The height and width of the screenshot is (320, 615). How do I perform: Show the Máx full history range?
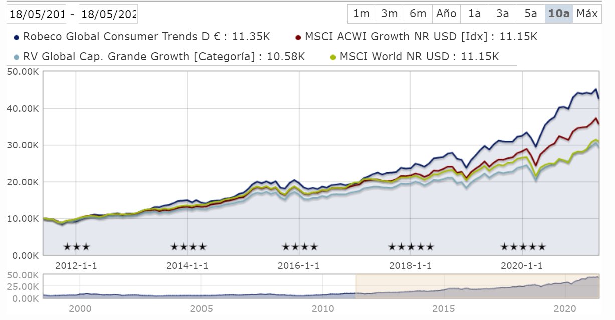pyautogui.click(x=587, y=14)
